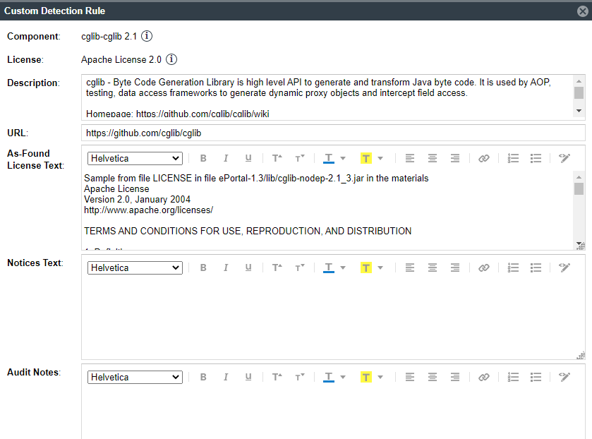The image size is (592, 439).
Task: Click the info icon beside Apache License 2.0
Action: [171, 59]
